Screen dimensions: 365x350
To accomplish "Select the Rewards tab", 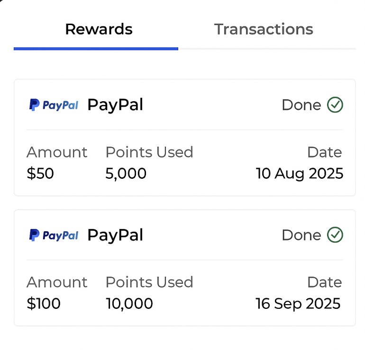I will 99,29.
